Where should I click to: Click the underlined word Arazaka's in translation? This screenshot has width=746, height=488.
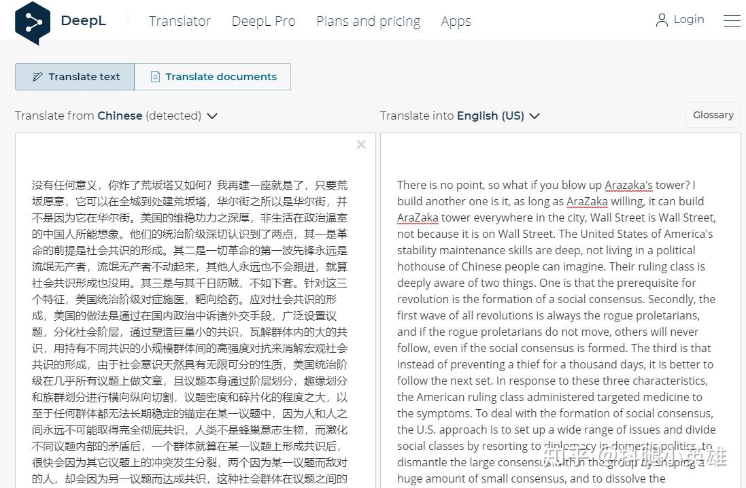(628, 185)
